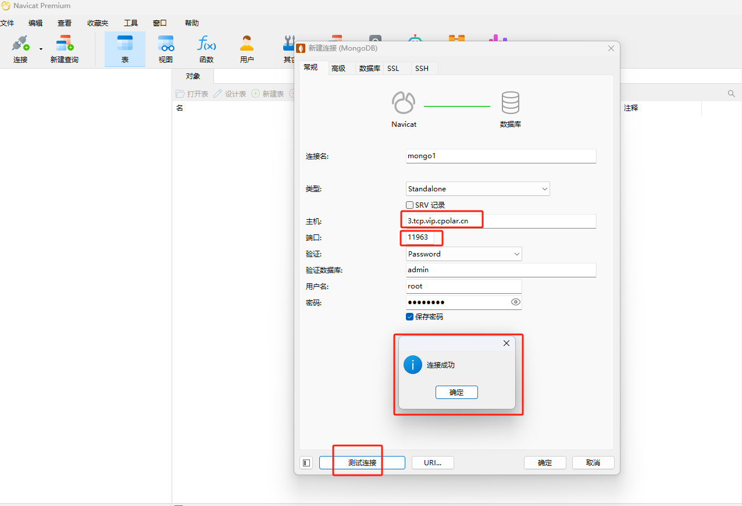The height and width of the screenshot is (506, 742).
Task: Click the URI... button
Action: [433, 463]
